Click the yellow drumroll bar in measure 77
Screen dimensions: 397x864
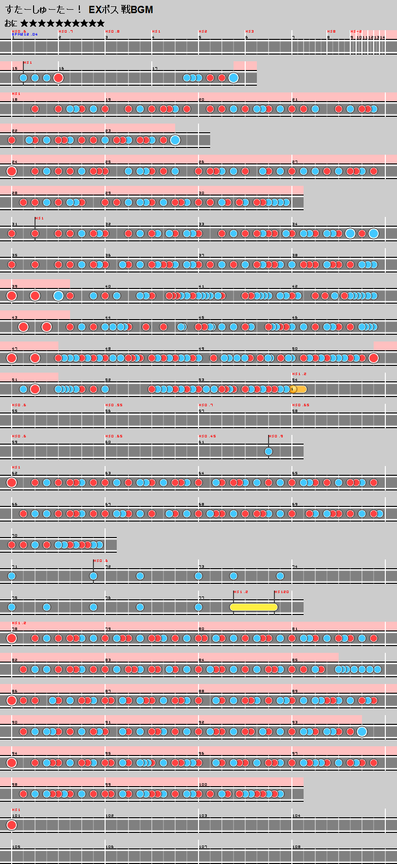(253, 607)
